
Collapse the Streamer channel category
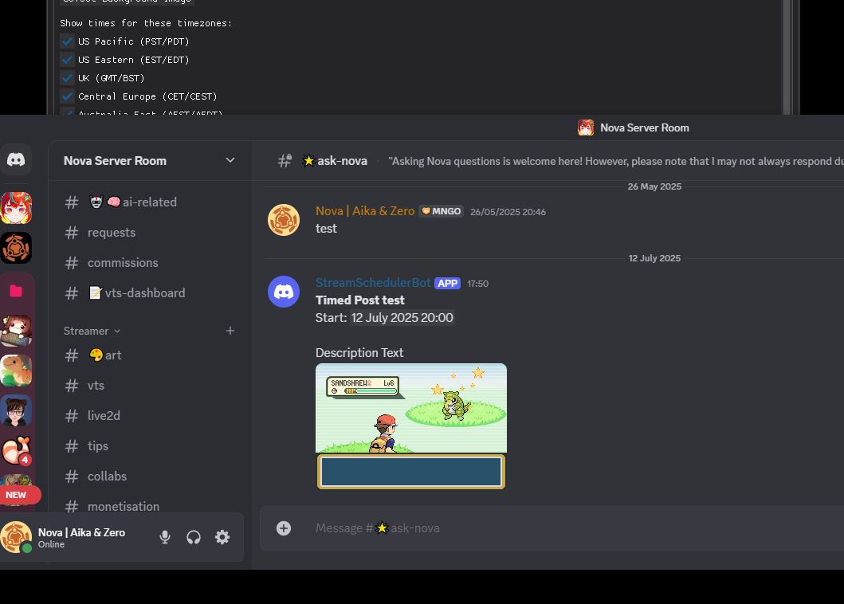coord(86,331)
